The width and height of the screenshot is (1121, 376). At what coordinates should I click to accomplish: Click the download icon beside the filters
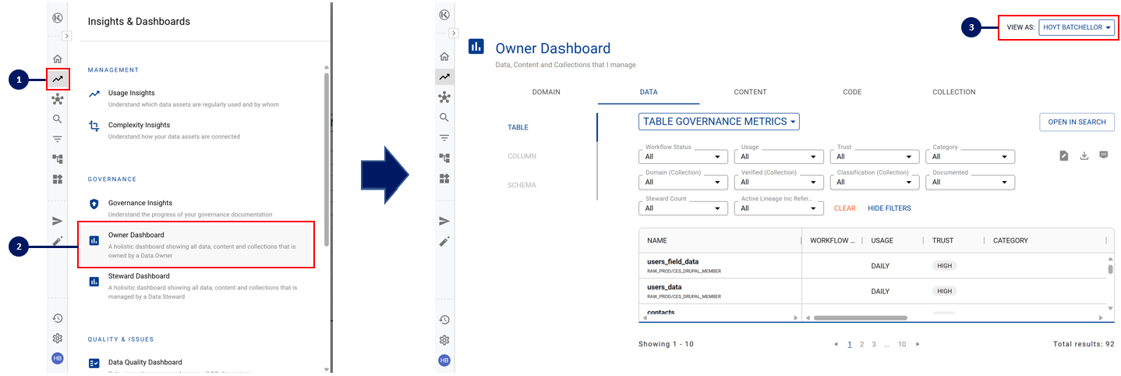click(x=1084, y=155)
